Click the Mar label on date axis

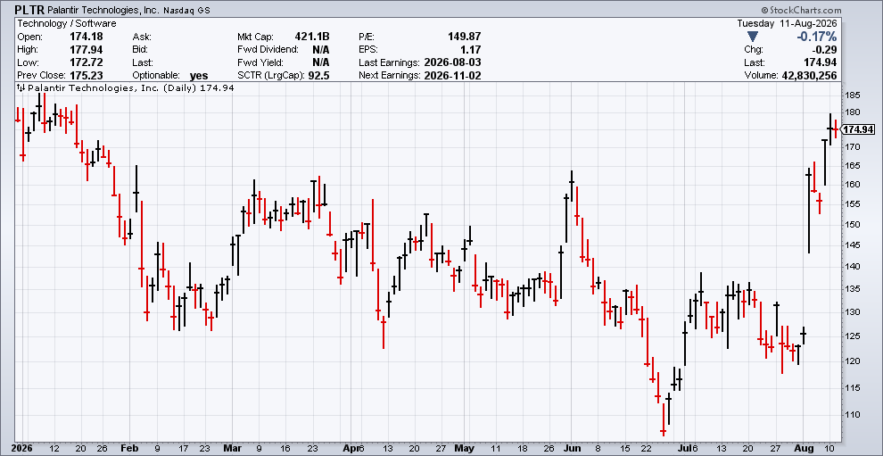pos(232,449)
